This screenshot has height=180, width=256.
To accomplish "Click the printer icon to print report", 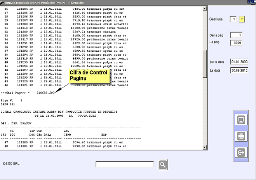I will click(240, 136).
